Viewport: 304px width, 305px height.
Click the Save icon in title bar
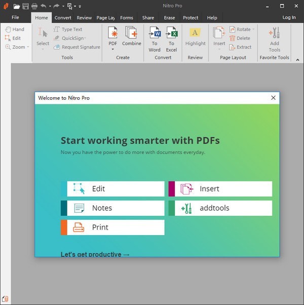click(25, 6)
